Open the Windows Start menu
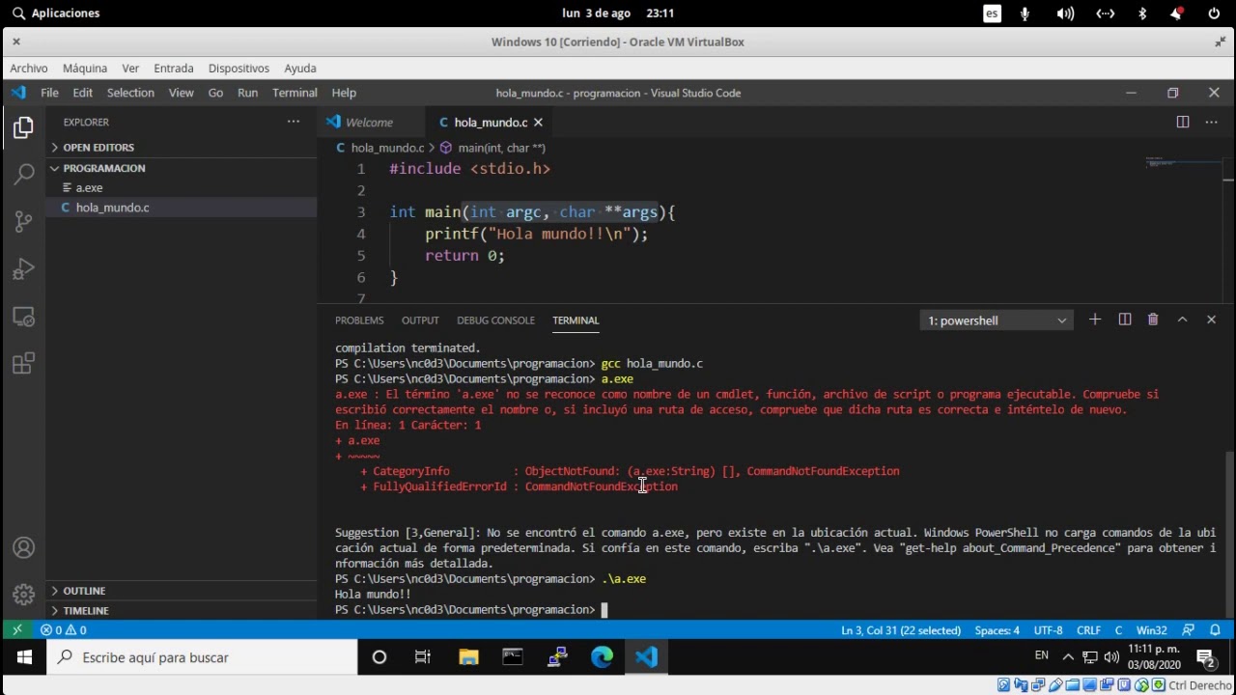This screenshot has width=1236, height=695. pos(24,657)
